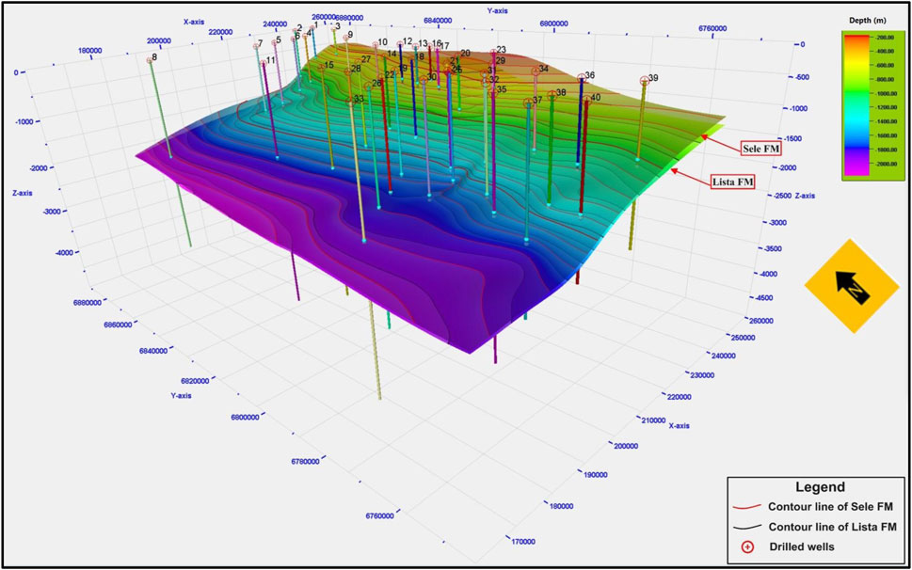Pick the well head marker numbered 33
Screen dimensions: 912x570
click(x=350, y=101)
